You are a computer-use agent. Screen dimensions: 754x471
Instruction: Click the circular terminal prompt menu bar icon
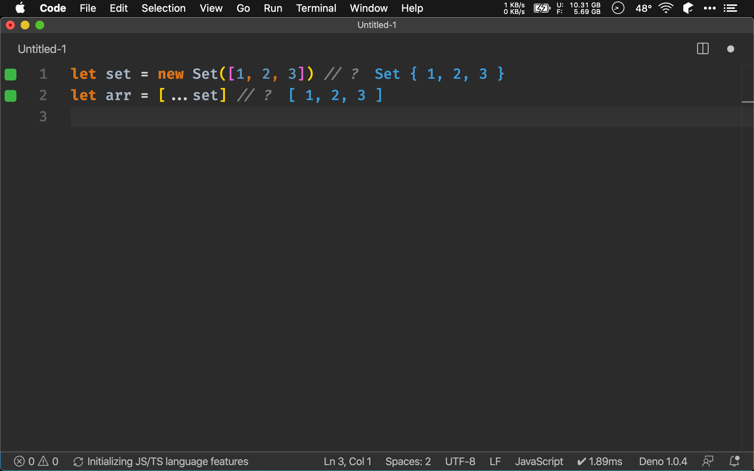[618, 8]
